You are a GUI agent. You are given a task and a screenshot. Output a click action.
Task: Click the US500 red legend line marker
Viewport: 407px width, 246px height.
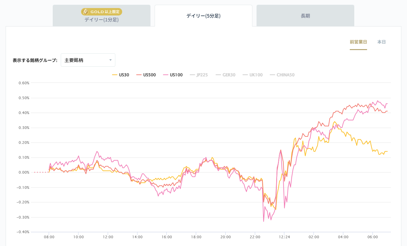(139, 75)
